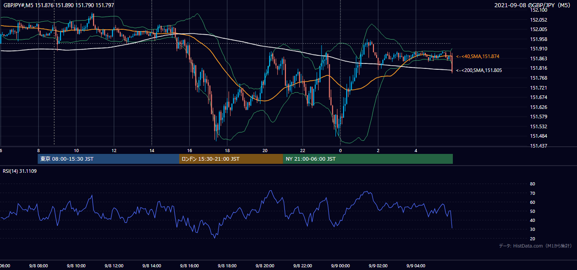Click the 9/8 12:00 date axis label
This screenshot has width=577, height=270.
point(114,265)
